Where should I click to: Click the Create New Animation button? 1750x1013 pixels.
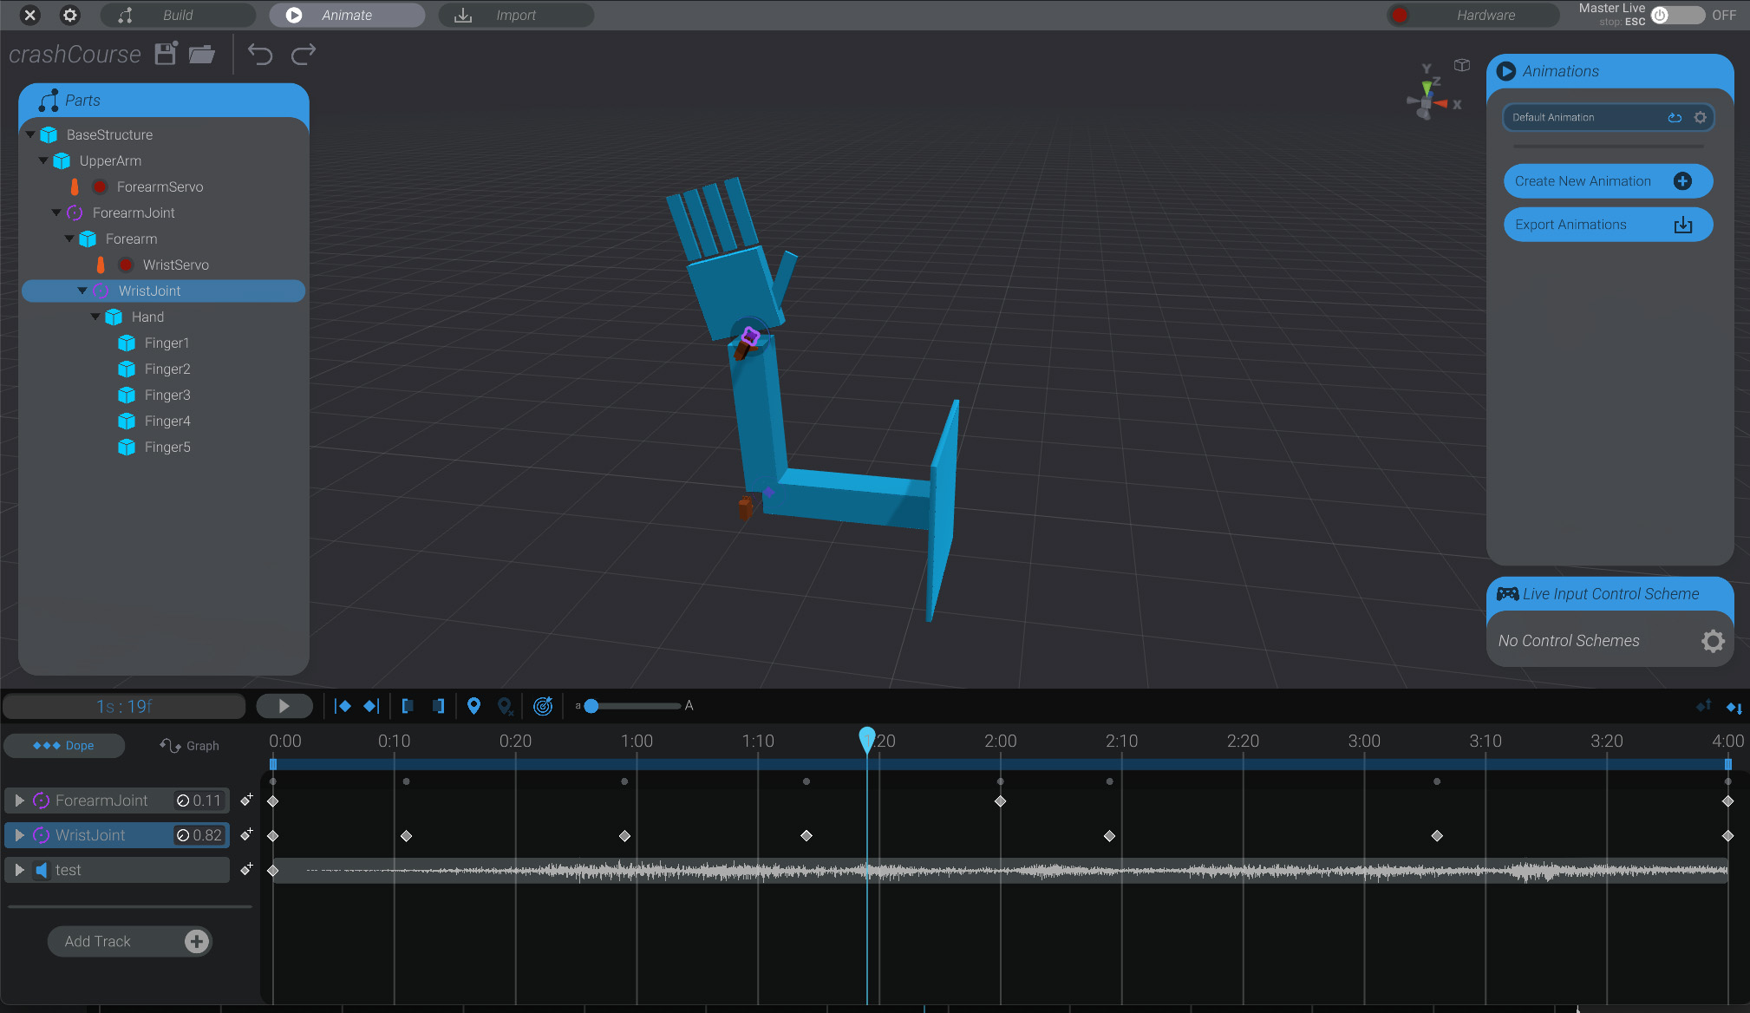1607,181
